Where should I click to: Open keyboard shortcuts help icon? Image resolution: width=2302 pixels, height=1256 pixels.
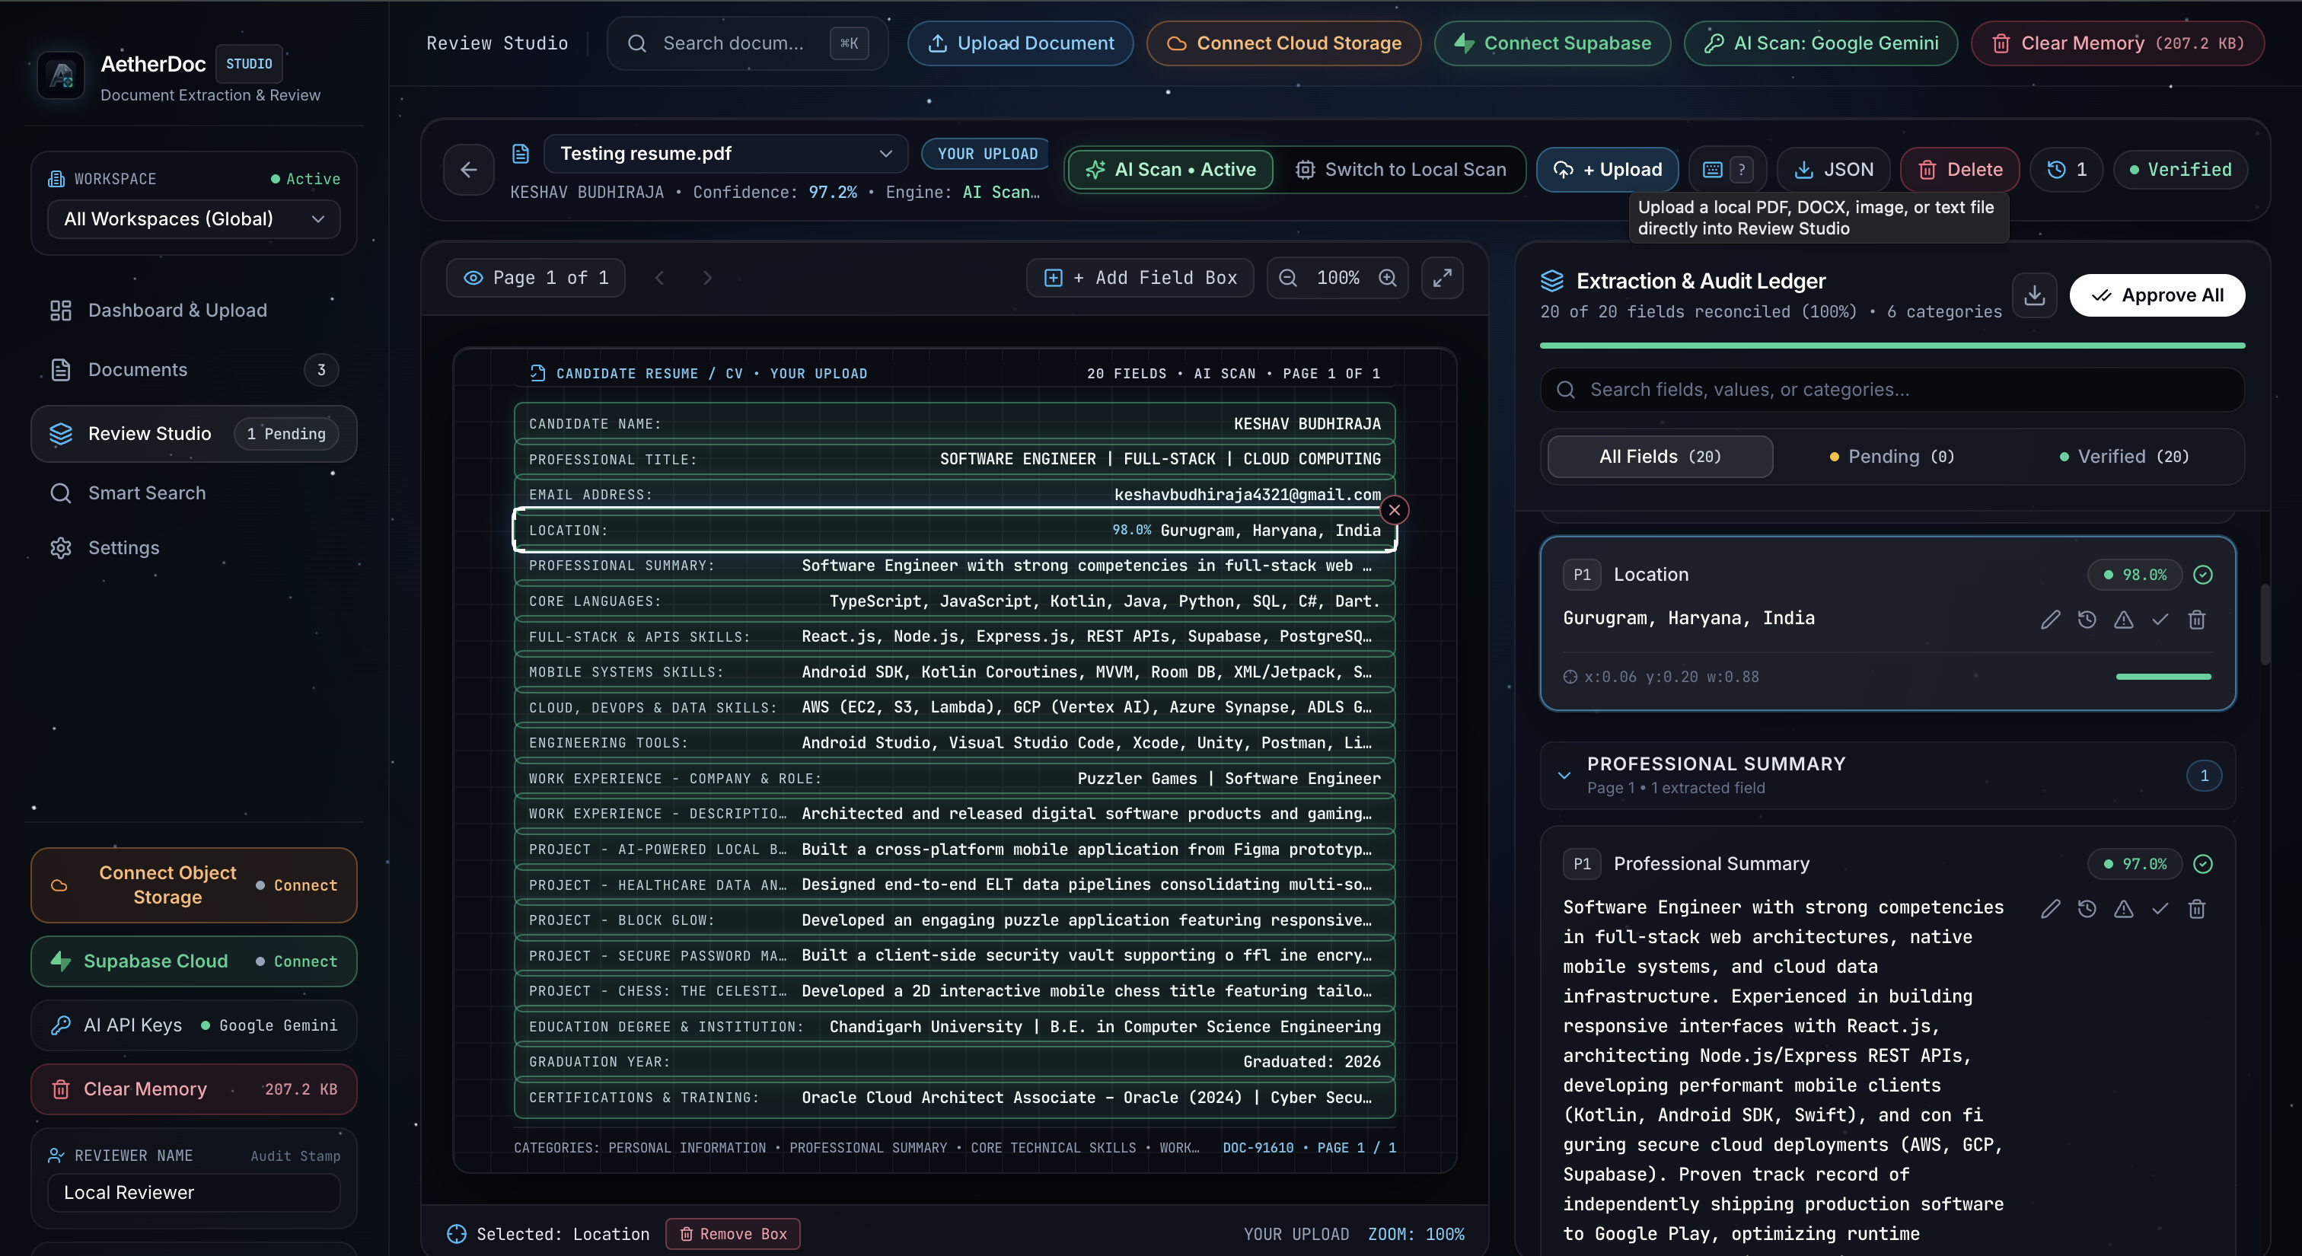[1726, 170]
